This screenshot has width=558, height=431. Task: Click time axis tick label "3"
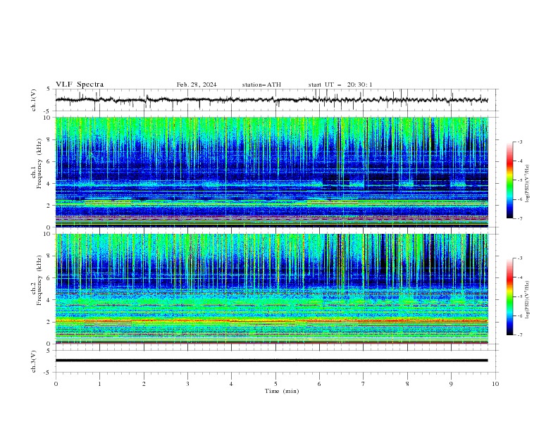[187, 384]
